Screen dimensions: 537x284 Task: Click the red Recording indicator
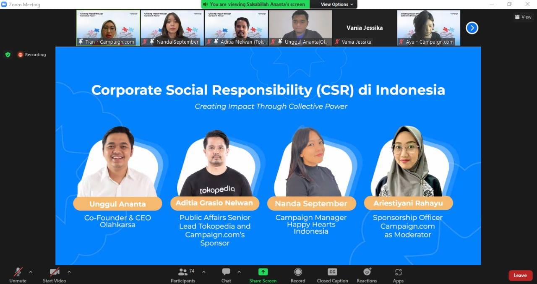coord(31,55)
